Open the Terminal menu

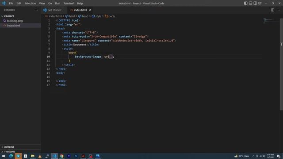[x=69, y=3]
